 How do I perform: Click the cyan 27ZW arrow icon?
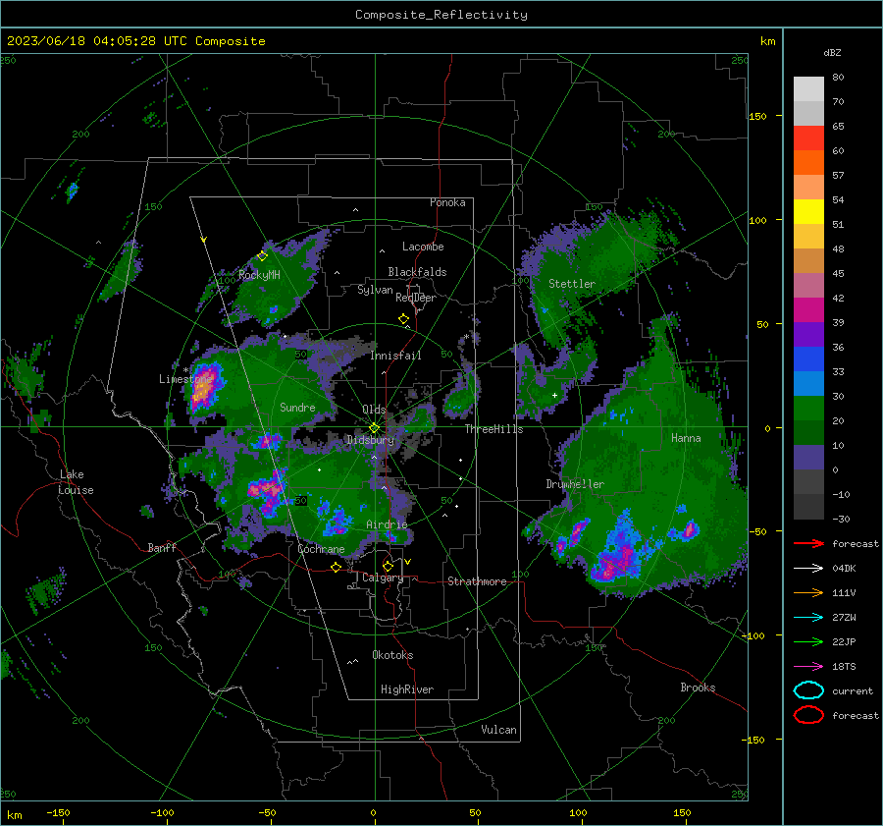coord(808,618)
